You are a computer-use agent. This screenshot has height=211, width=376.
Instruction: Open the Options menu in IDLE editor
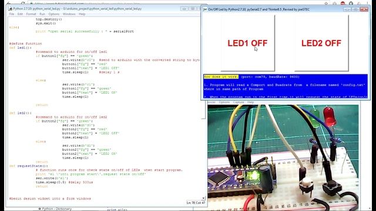coord(53,14)
